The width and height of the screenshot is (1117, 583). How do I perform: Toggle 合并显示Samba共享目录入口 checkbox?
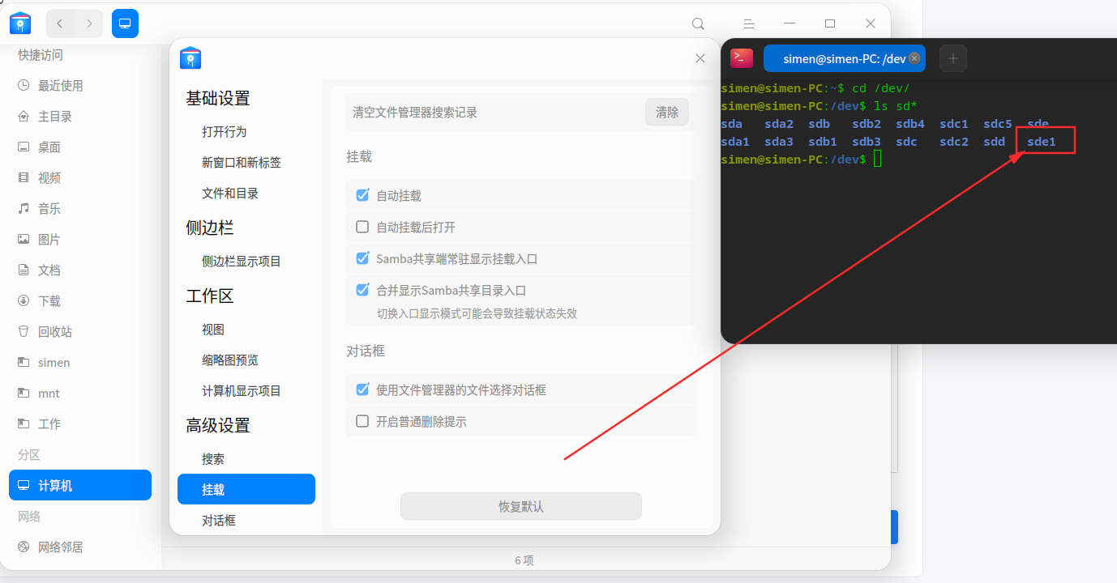(x=363, y=290)
